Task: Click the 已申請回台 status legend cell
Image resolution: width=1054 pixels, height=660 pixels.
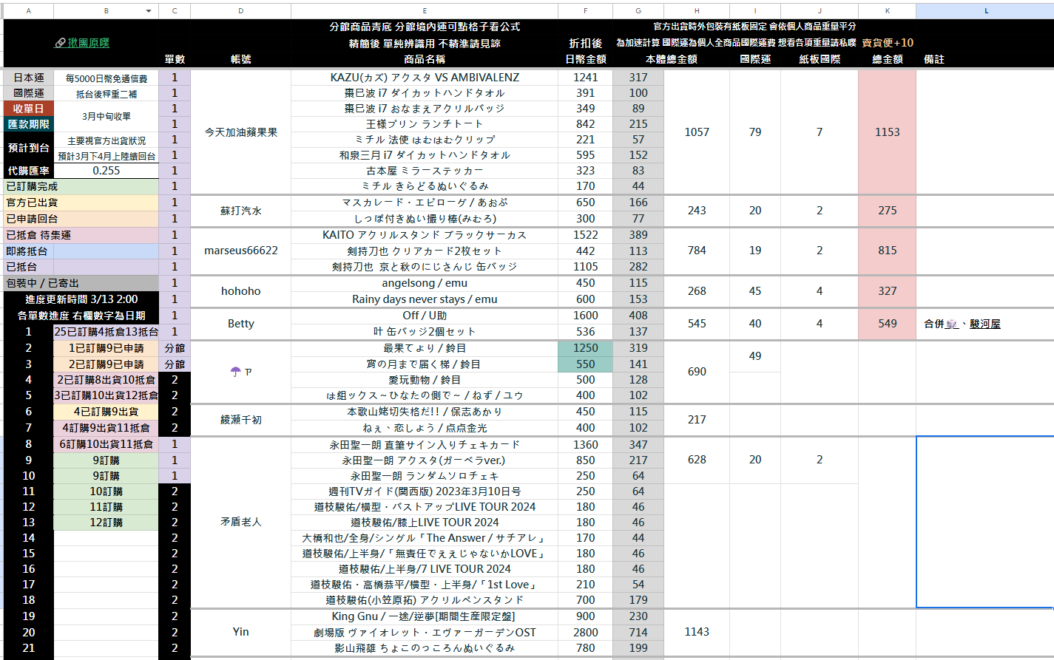Action: (81, 219)
